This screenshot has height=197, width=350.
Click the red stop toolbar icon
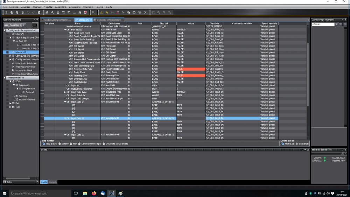coord(85,13)
